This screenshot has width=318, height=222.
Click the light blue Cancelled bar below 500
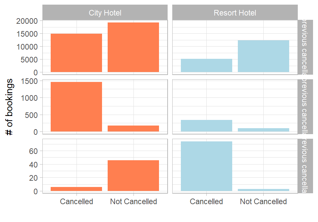point(206,126)
